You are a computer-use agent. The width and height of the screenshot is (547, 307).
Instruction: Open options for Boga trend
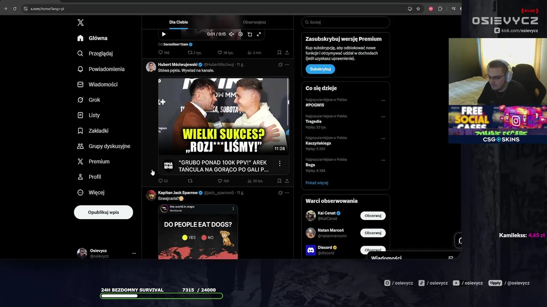[383, 160]
